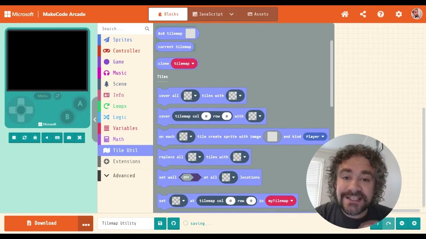The image size is (426, 239).
Task: Open the Help menu
Action: 381,14
